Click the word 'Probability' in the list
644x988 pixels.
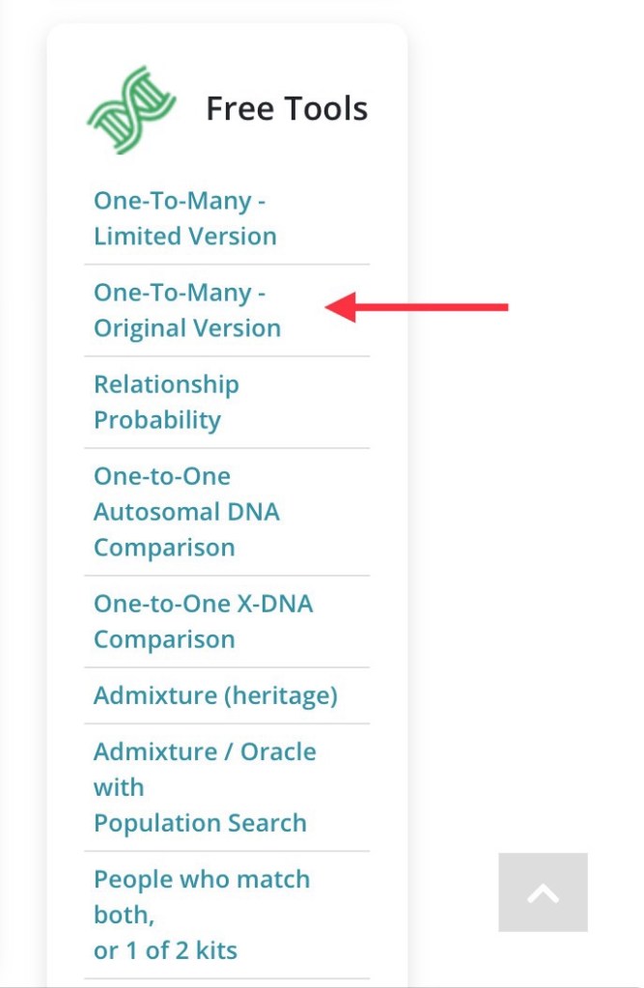(157, 420)
